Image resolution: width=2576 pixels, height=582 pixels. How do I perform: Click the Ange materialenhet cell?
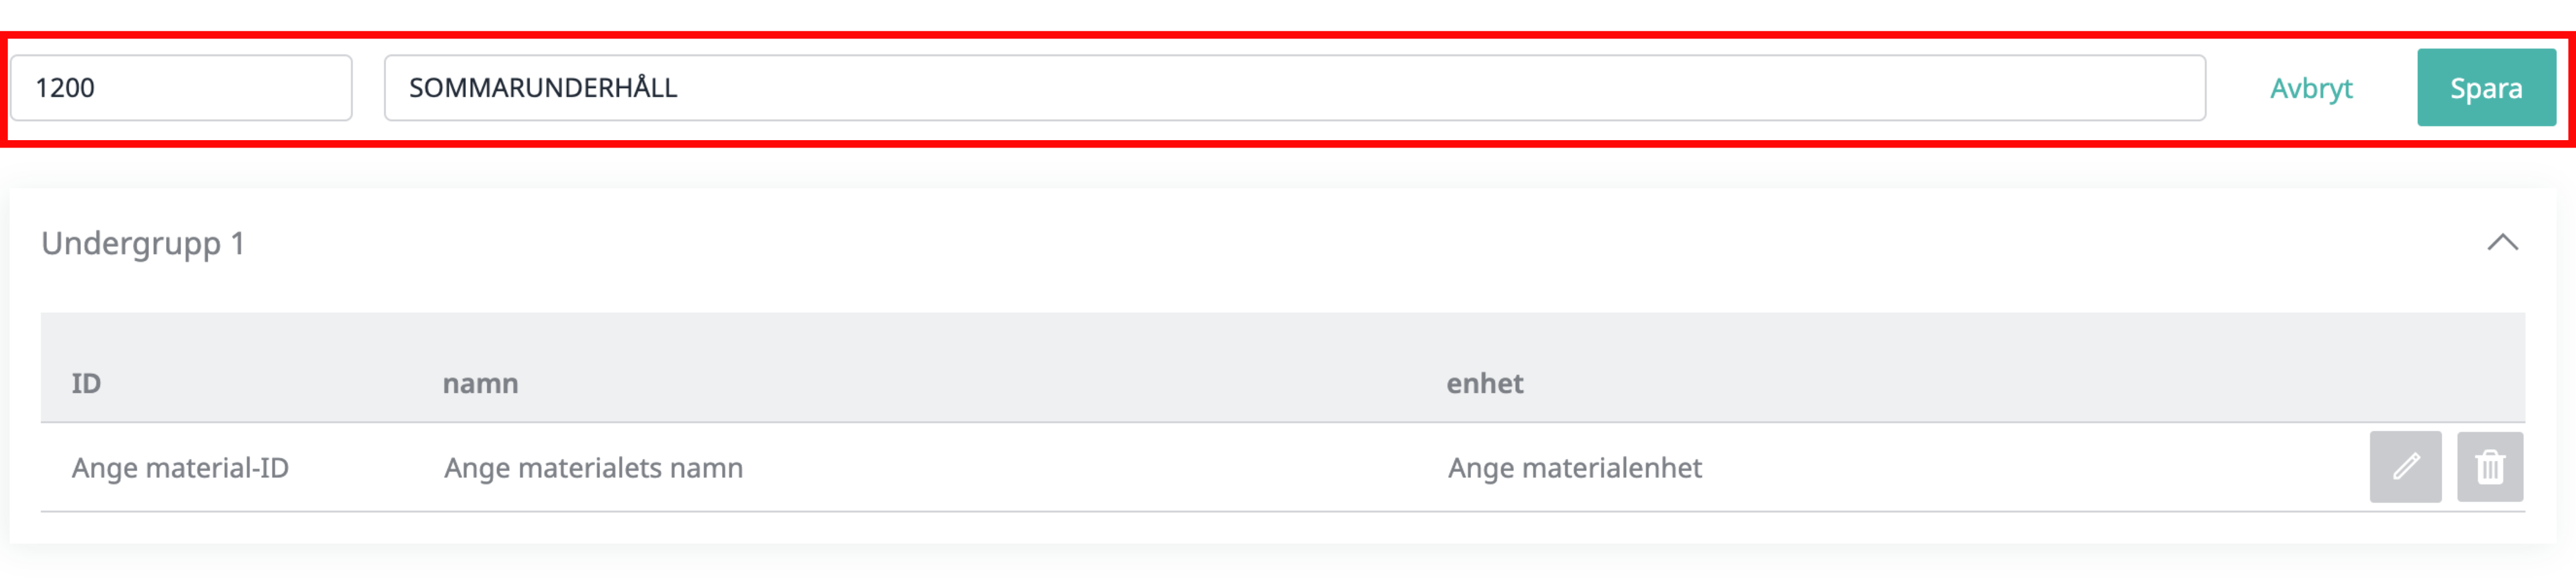point(1574,467)
